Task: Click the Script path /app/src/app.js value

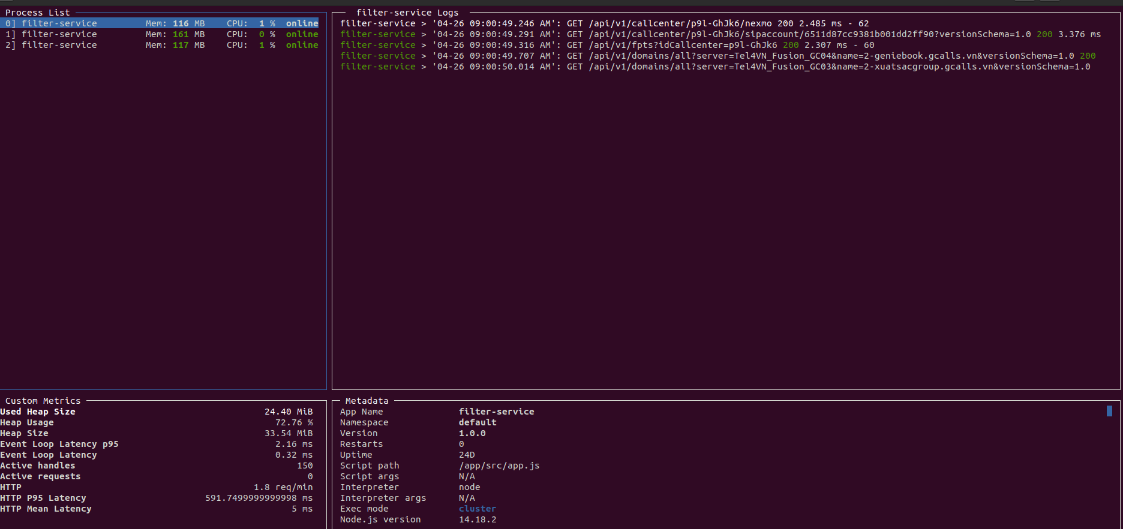Action: point(499,465)
